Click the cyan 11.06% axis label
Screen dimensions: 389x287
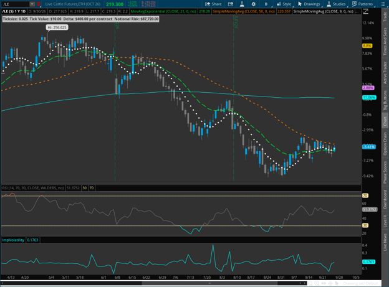[369, 98]
